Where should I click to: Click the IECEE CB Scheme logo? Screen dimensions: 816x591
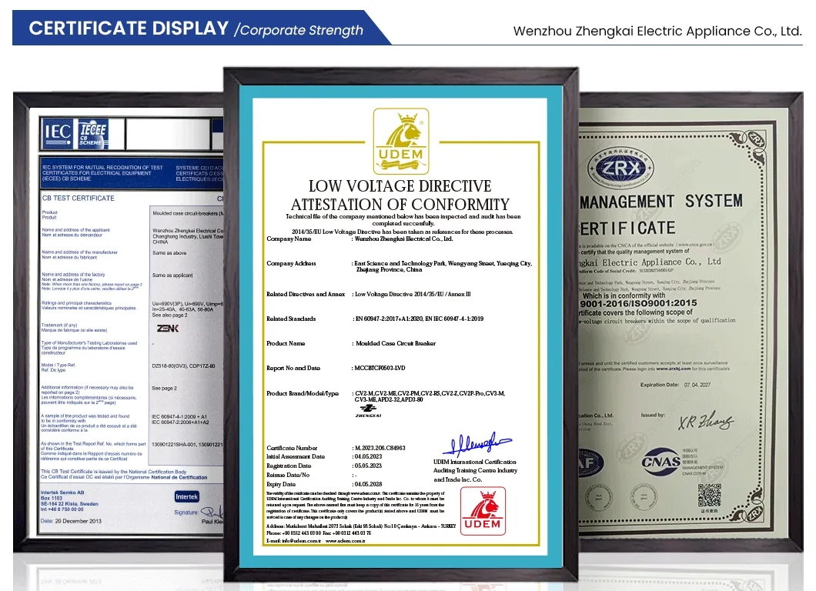point(92,134)
